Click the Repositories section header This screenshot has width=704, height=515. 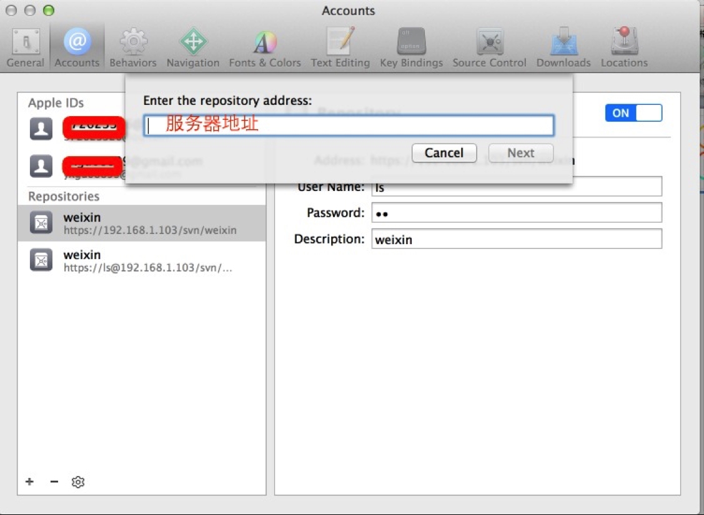[64, 197]
